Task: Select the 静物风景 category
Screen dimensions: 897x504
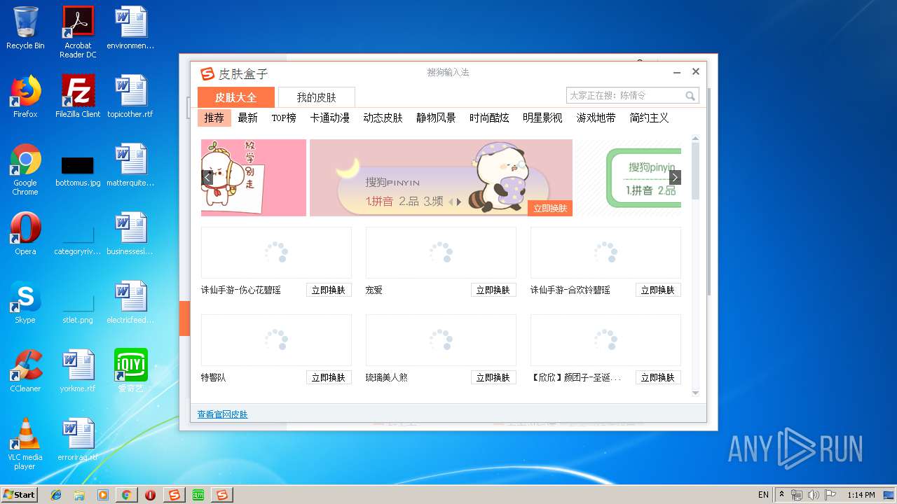Action: [x=436, y=118]
